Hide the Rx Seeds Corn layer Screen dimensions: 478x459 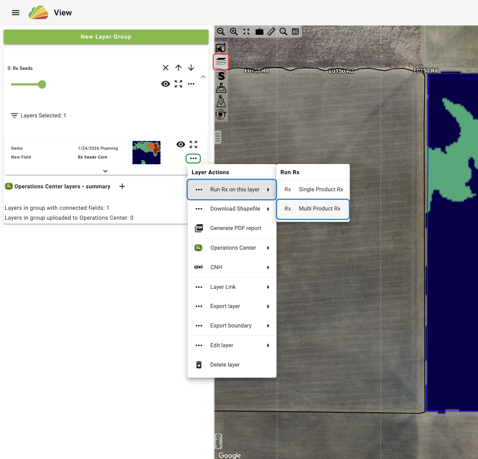181,144
